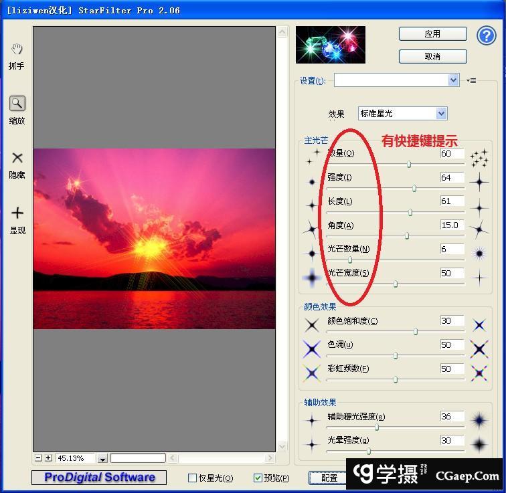Click the intensity value field 64

coord(452,177)
